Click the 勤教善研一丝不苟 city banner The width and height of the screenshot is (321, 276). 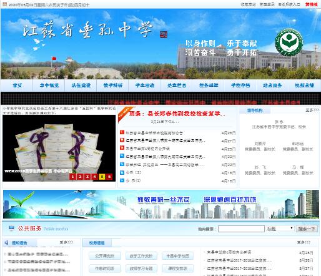click(161, 204)
